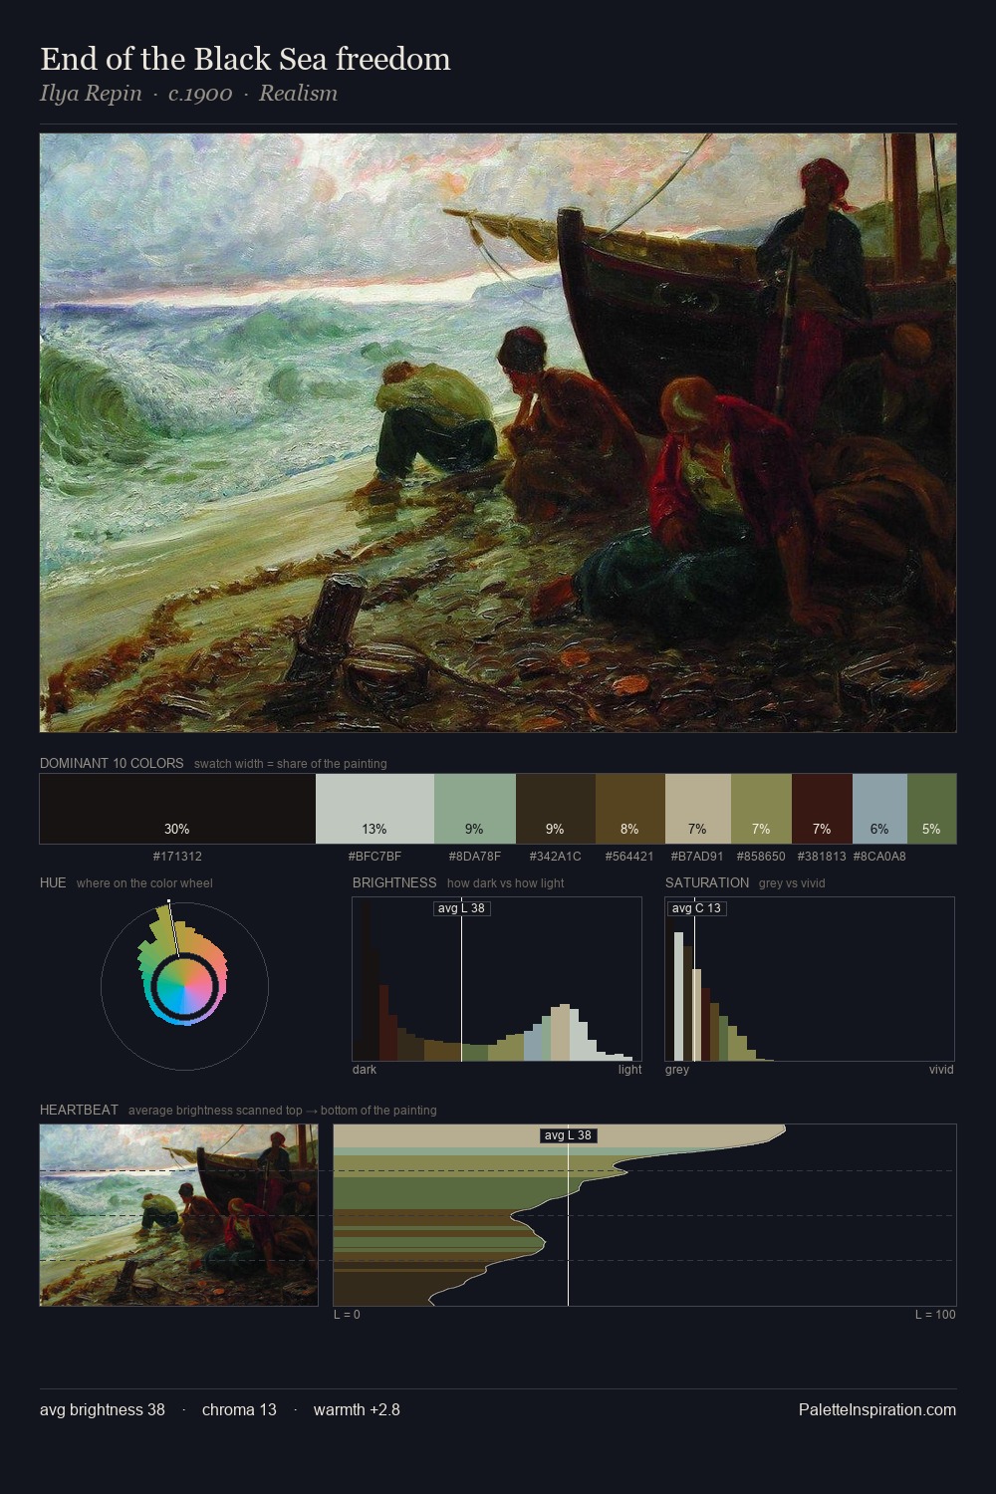This screenshot has width=996, height=1494.
Task: Click "chroma 13" in the footer
Action: tap(239, 1409)
